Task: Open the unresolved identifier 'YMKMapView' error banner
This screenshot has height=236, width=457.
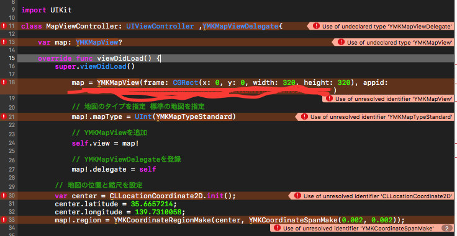Action: pos(389,99)
